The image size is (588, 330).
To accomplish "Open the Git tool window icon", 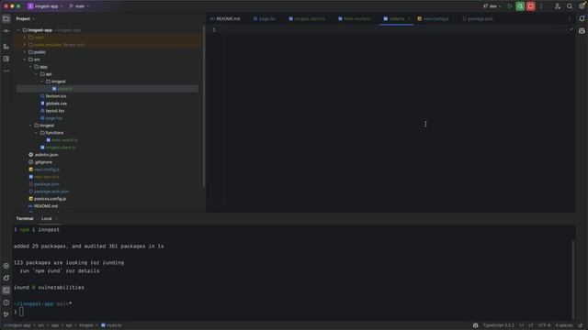I will coord(6,314).
